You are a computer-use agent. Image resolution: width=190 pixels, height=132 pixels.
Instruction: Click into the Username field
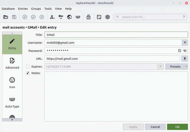click(x=113, y=43)
